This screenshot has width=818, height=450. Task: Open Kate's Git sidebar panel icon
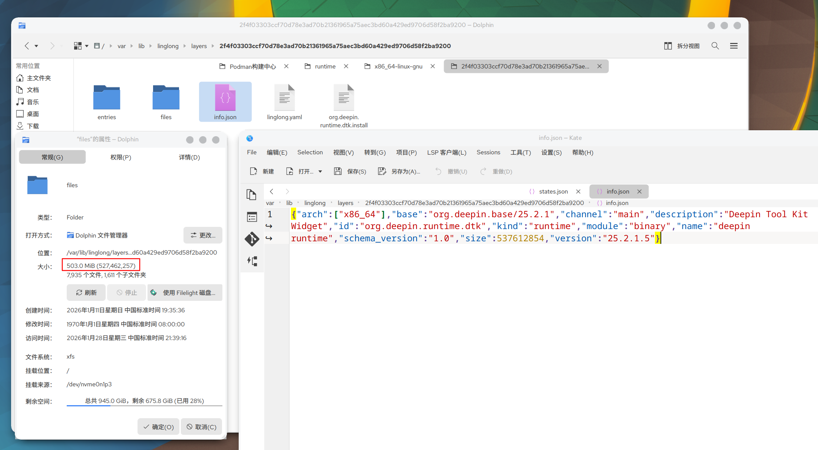pyautogui.click(x=252, y=239)
